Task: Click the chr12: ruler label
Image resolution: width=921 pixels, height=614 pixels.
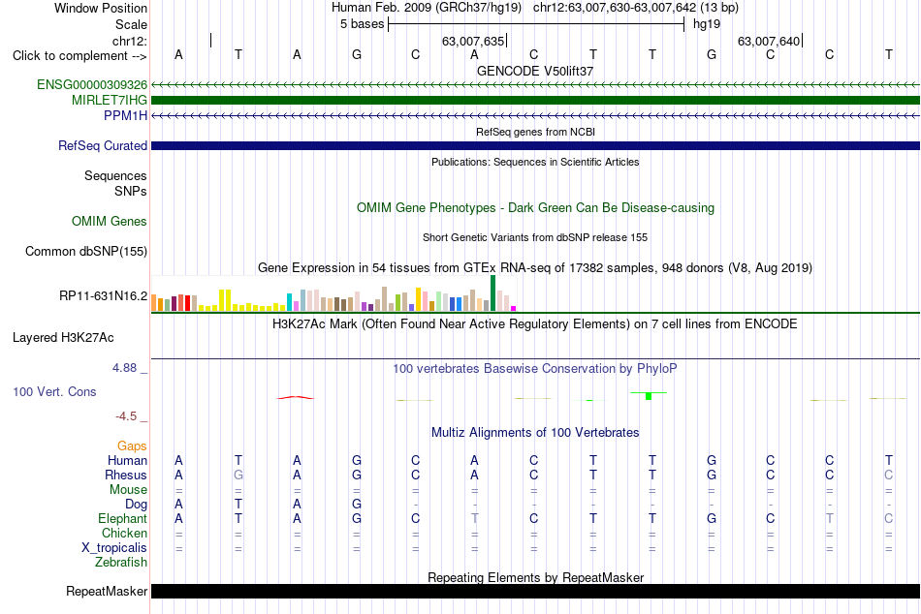Action: click(130, 41)
